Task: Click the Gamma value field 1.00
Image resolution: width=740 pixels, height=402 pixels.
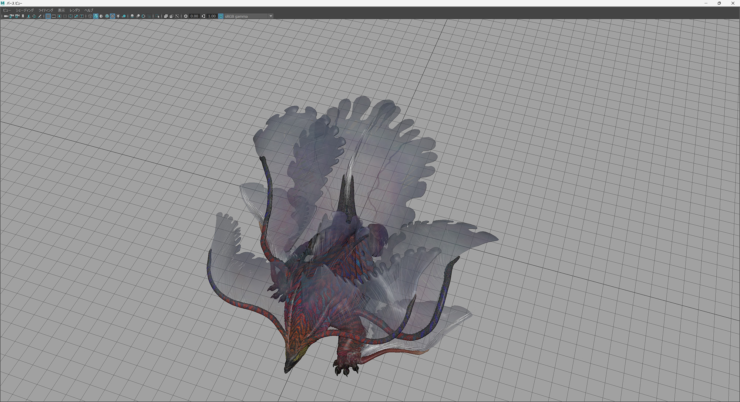Action: coord(212,16)
